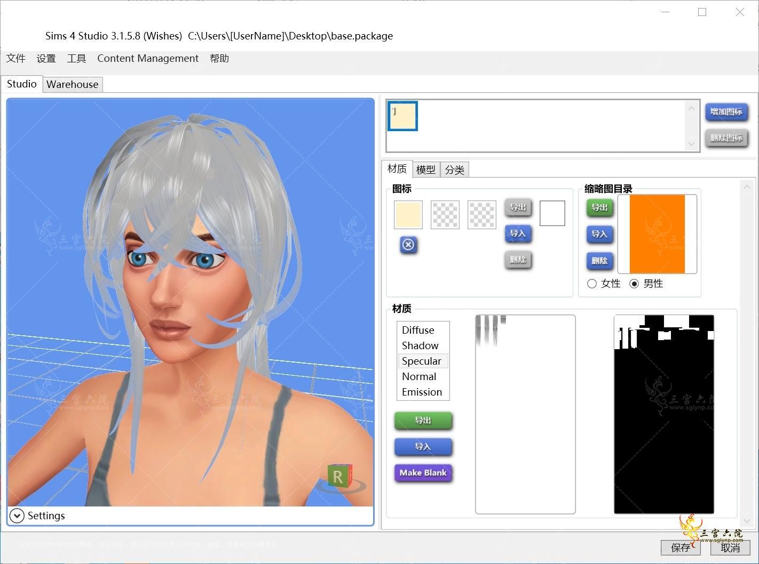Pick the cream color swatch under 图标
The height and width of the screenshot is (564, 759).
click(408, 215)
